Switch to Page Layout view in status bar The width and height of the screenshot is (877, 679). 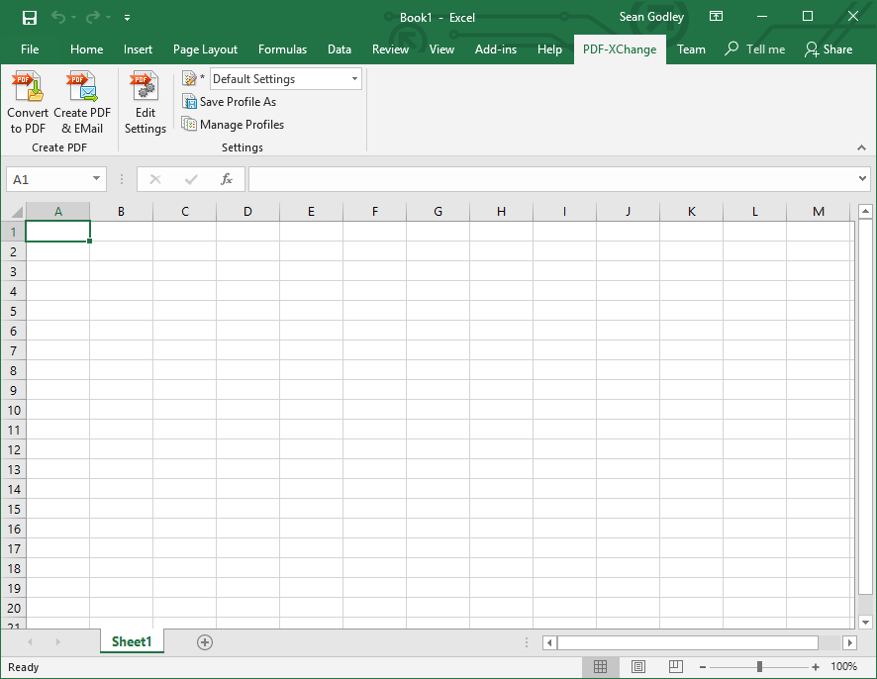pyautogui.click(x=638, y=667)
